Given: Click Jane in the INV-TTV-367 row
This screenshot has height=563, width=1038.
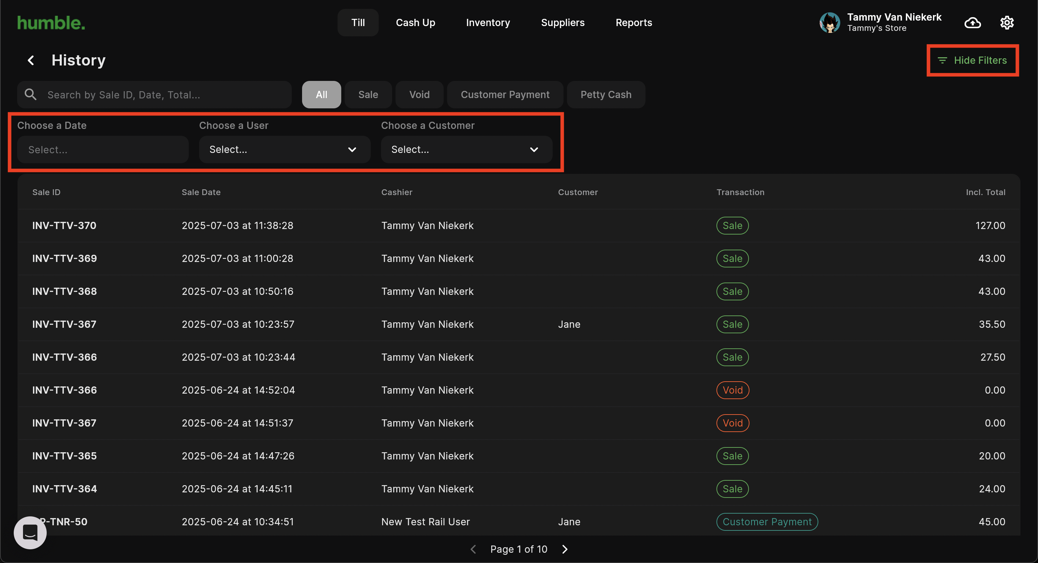Looking at the screenshot, I should (569, 324).
